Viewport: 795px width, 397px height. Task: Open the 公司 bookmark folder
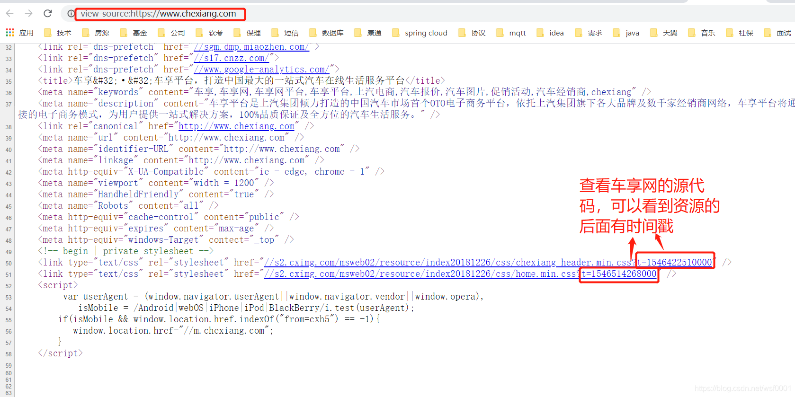tap(171, 33)
